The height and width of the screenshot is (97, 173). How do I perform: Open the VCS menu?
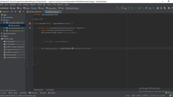(x=54, y=5)
